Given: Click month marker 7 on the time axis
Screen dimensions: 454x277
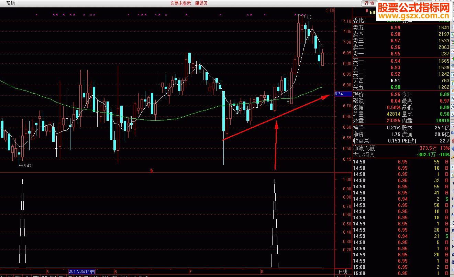Looking at the screenshot, I should [190, 271].
